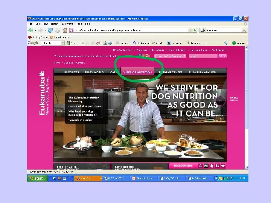The width and height of the screenshot is (271, 203).
Task: Click the third Breedopedia icon
Action: pos(212,166)
